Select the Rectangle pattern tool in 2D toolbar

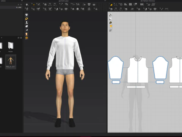point(130,5)
